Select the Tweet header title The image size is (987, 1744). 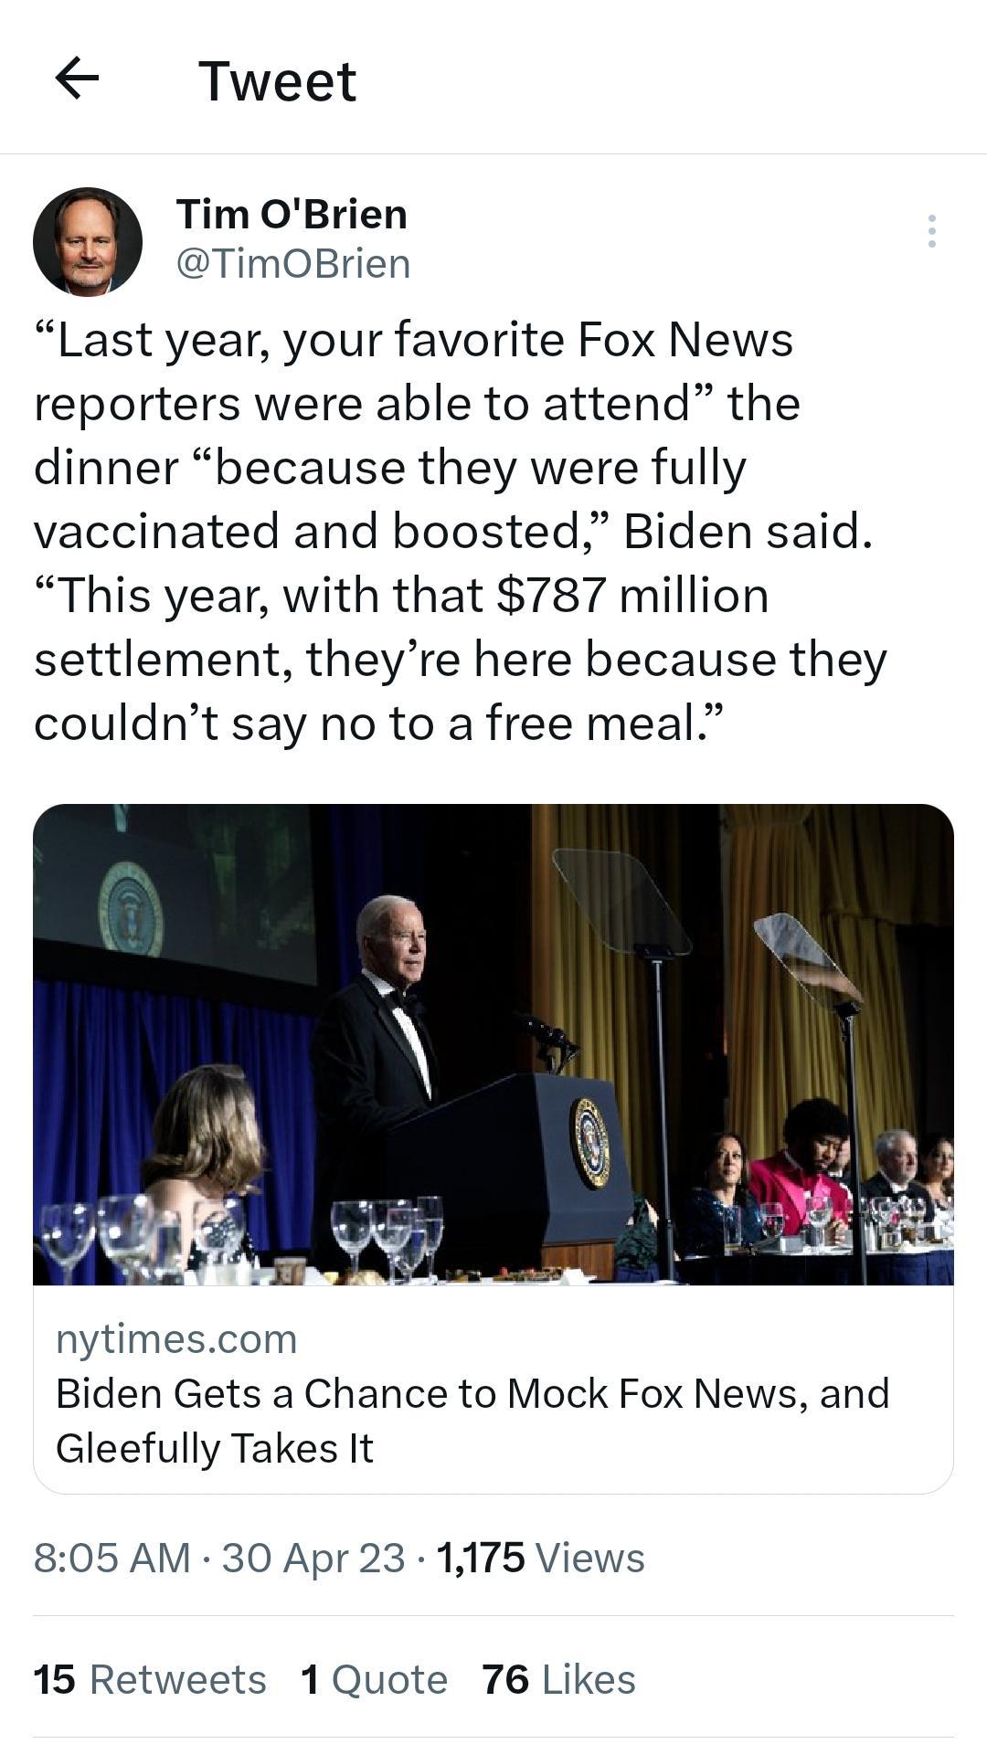coord(277,80)
